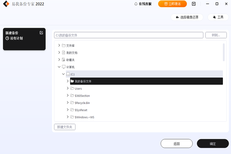Screen dimensions: 231x154
Task: Collapse the 计算机 tree node
Action: [x=59, y=67]
